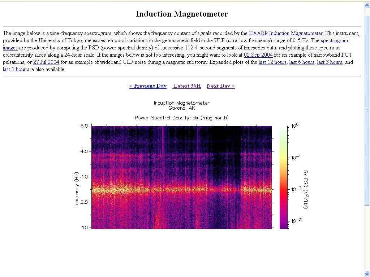View the last 12 hours plot
The height and width of the screenshot is (277, 370).
tap(272, 62)
